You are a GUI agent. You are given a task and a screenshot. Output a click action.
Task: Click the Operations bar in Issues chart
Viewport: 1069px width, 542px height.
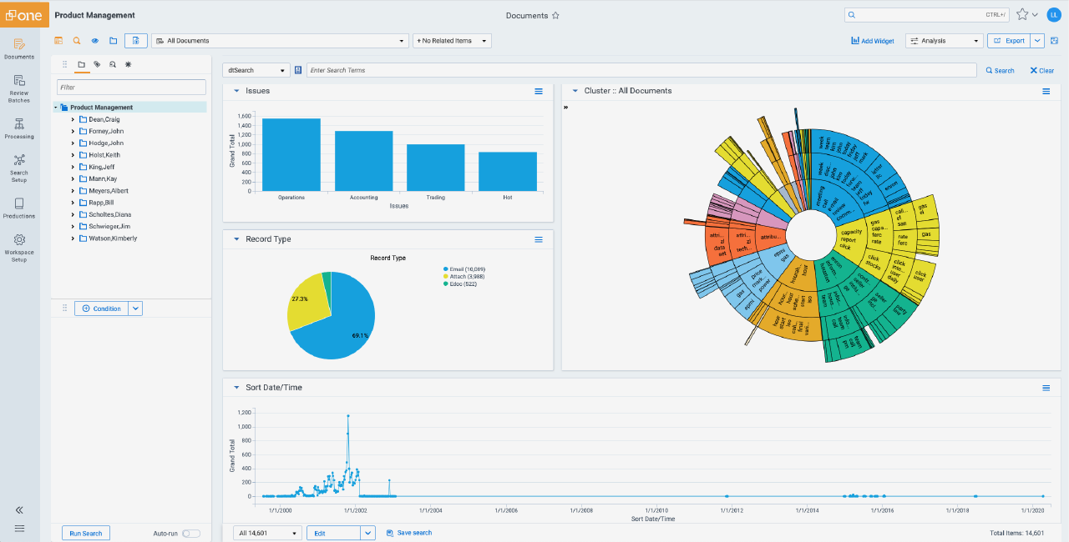click(x=291, y=154)
